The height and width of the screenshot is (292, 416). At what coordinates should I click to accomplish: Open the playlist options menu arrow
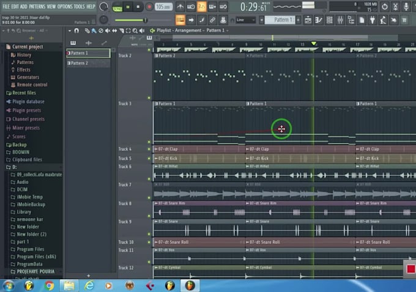[70, 31]
